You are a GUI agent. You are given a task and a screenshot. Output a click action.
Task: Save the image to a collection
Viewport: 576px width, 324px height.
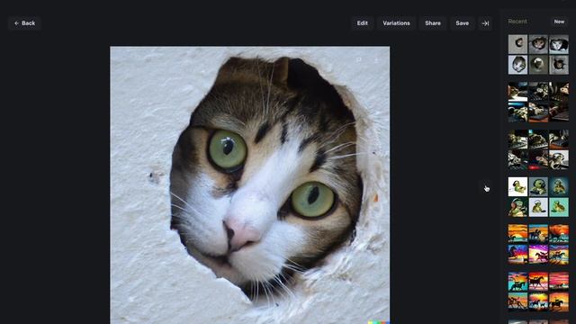tap(462, 23)
